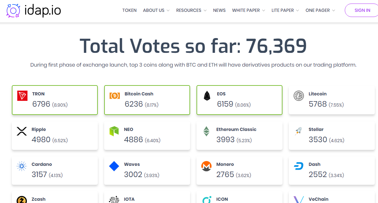This screenshot has width=378, height=203.
Task: Click the EOS coin icon
Action: 207,96
